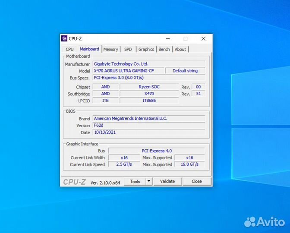Click the Tools button
The image size is (290, 233).
coord(135,182)
